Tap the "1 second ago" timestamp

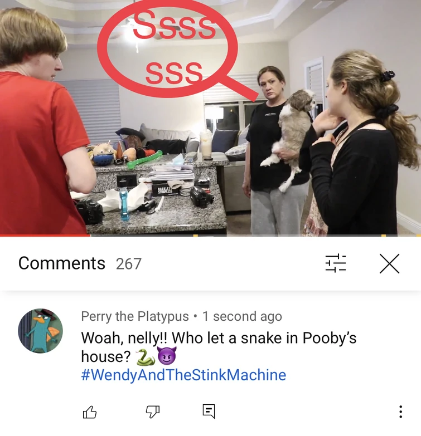point(242,316)
